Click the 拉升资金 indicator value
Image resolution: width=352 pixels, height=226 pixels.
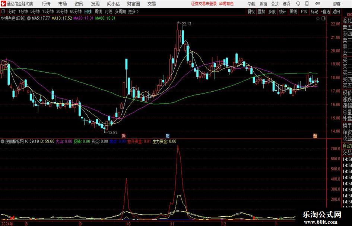[x=139, y=141]
